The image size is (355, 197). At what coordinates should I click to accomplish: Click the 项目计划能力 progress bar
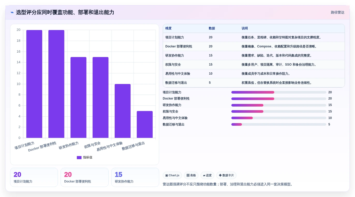pos(279,92)
